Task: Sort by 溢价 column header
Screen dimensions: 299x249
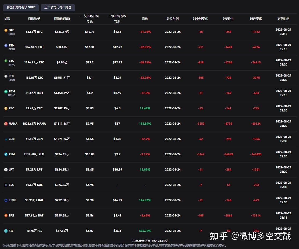Action: (145, 19)
